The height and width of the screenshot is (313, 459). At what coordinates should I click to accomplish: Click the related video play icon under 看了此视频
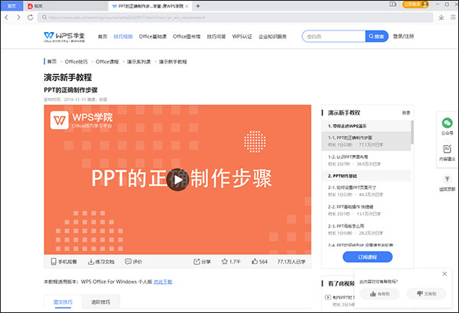tap(328, 298)
